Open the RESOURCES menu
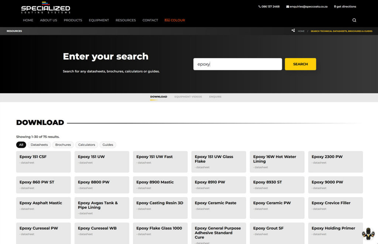The width and height of the screenshot is (378, 244). tap(126, 20)
